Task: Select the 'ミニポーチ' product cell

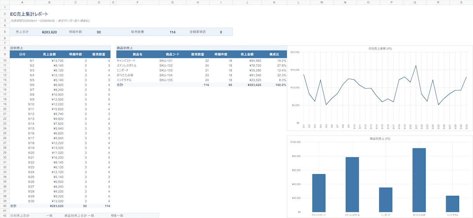Action: pos(138,70)
